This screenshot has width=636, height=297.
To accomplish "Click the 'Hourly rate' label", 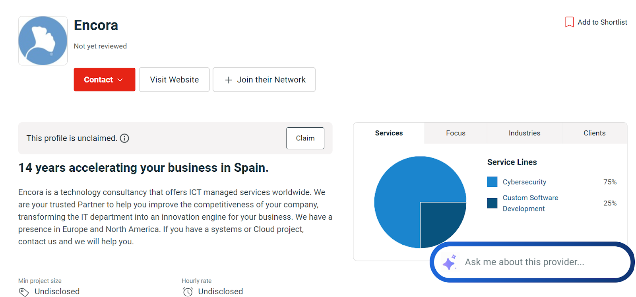I will point(196,281).
